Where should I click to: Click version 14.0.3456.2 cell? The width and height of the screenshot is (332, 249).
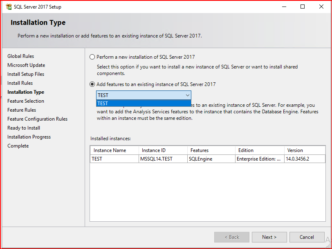pos(305,159)
